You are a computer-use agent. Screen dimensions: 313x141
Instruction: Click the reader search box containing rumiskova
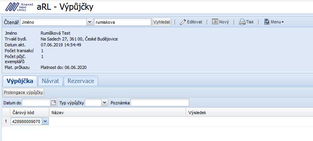123,22
